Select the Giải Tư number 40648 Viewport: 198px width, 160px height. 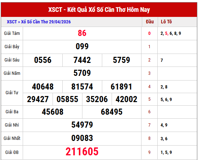point(43,87)
